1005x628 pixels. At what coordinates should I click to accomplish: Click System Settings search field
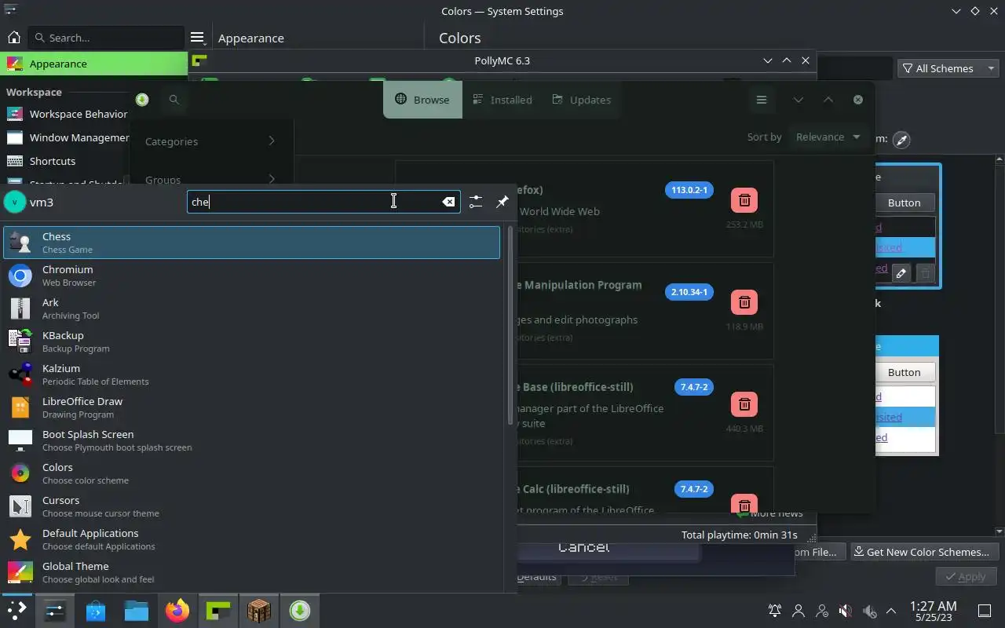106,38
